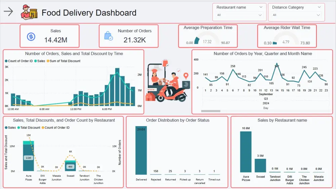Click the 258 data label on line chart
The height and width of the screenshot is (189, 336).
point(233,66)
